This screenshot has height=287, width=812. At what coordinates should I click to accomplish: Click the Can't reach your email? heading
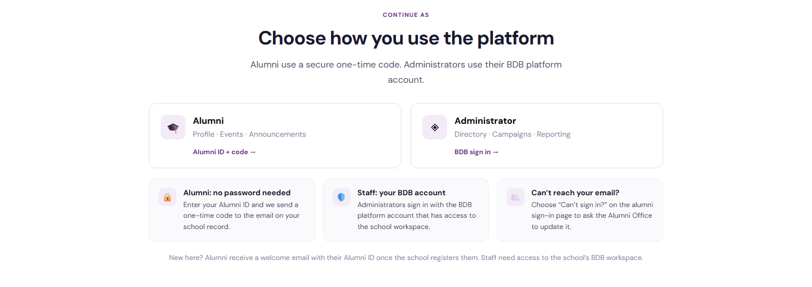(x=575, y=192)
